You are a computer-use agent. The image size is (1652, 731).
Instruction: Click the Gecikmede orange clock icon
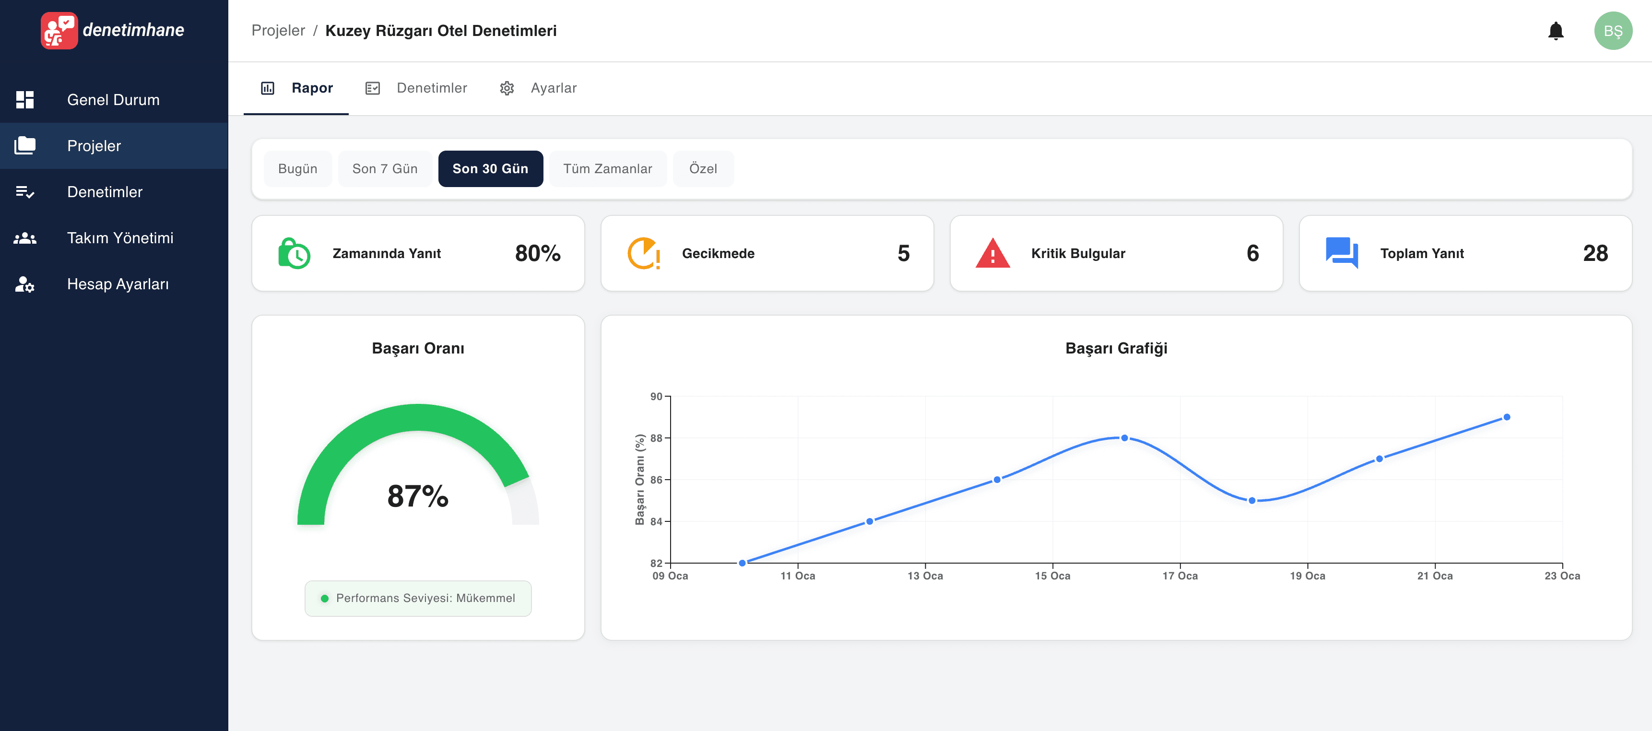[643, 253]
